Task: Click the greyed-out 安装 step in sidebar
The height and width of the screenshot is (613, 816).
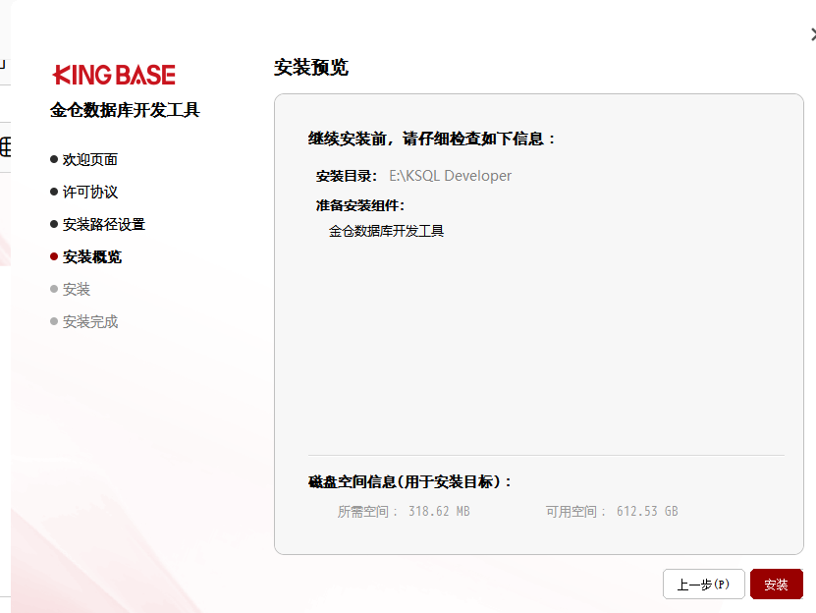Action: [x=76, y=289]
